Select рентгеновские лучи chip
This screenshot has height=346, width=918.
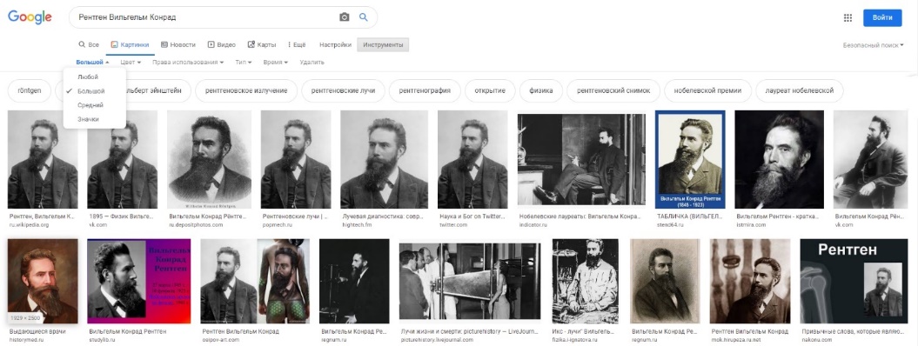[343, 90]
